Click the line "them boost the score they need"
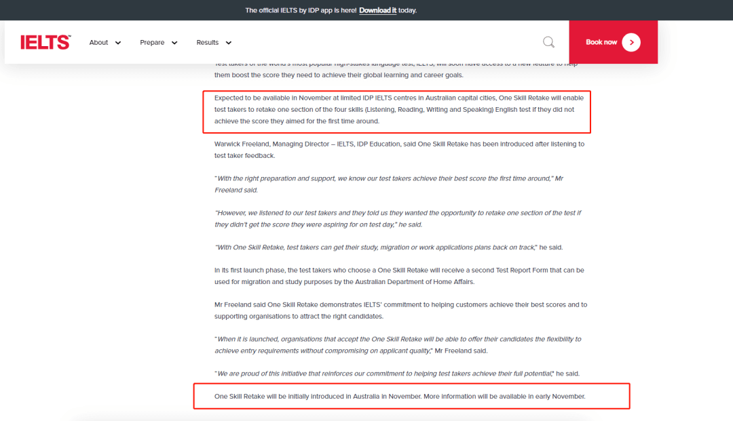Image resolution: width=733 pixels, height=421 pixels. (x=339, y=75)
